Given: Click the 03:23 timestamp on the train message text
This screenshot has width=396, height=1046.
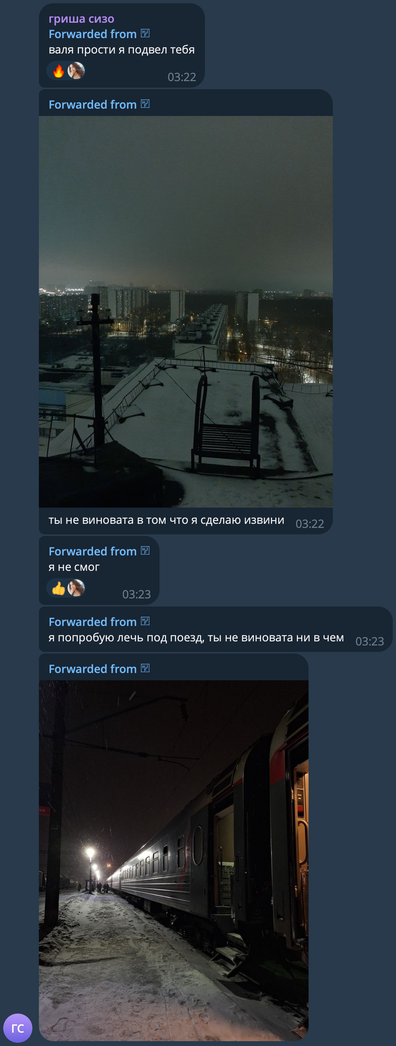Looking at the screenshot, I should tap(370, 641).
